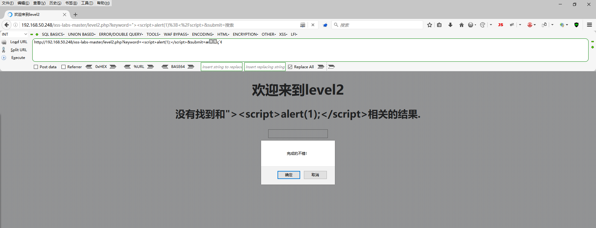Decode BASE64 with left arrow

pyautogui.click(x=165, y=67)
